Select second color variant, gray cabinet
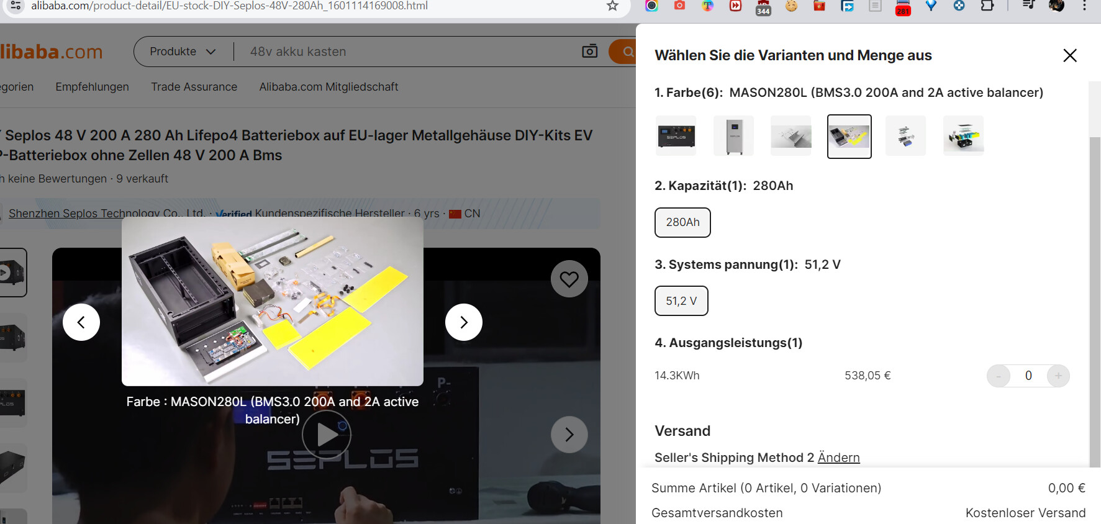This screenshot has height=524, width=1101. (x=734, y=136)
